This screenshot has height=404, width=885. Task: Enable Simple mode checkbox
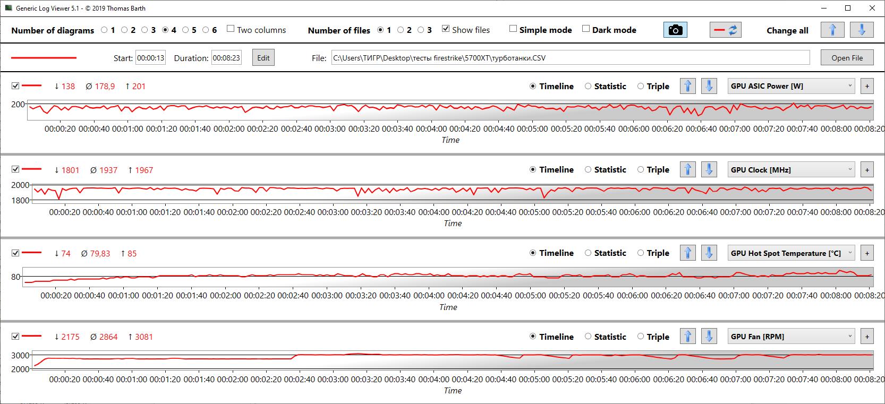point(513,29)
